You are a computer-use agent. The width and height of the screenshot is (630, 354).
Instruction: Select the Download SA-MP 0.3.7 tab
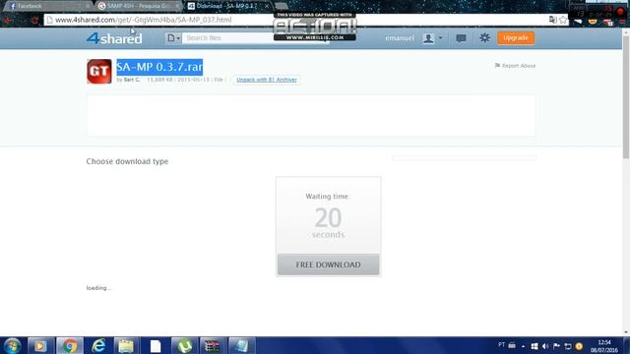(x=226, y=6)
